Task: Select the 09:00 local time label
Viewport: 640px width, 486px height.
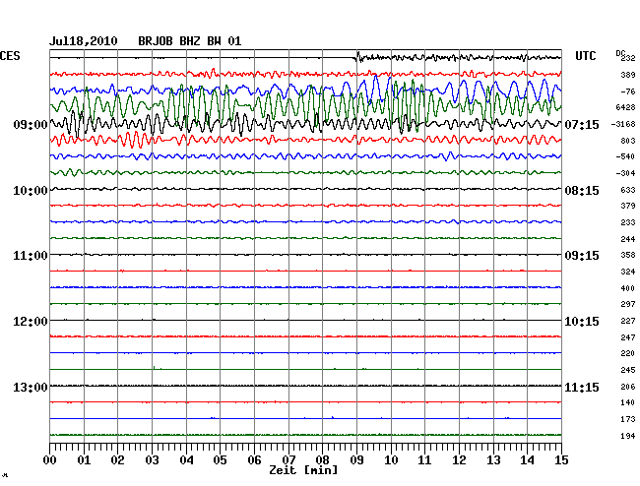Action: (31, 124)
